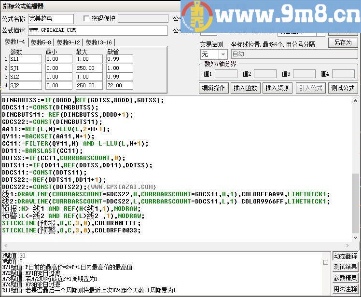The width and height of the screenshot is (361, 297).
Task: Open the 交易法则 dropdown showing 无
Action: [214, 54]
